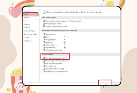Open the General options category
The width and height of the screenshot is (137, 93).
coord(26,11)
